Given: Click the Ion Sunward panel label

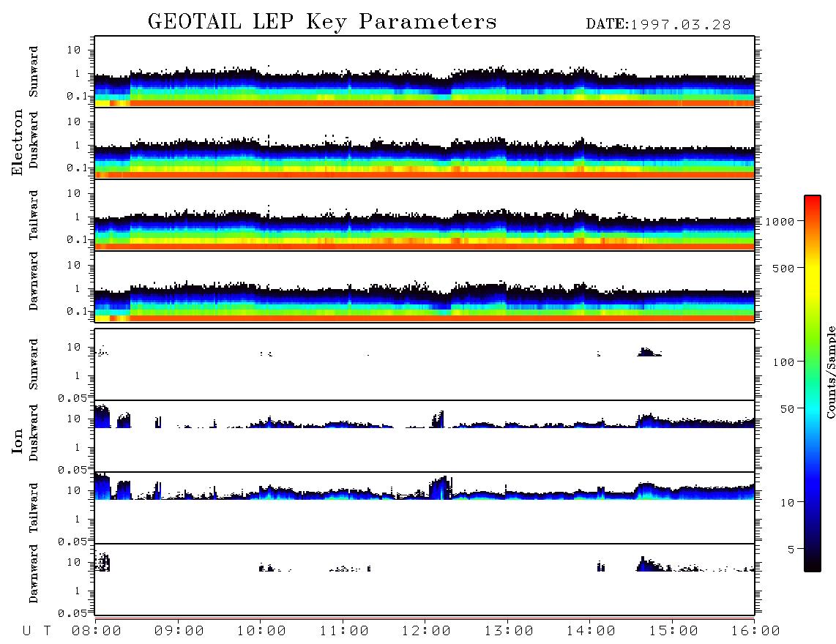Looking at the screenshot, I should [33, 364].
